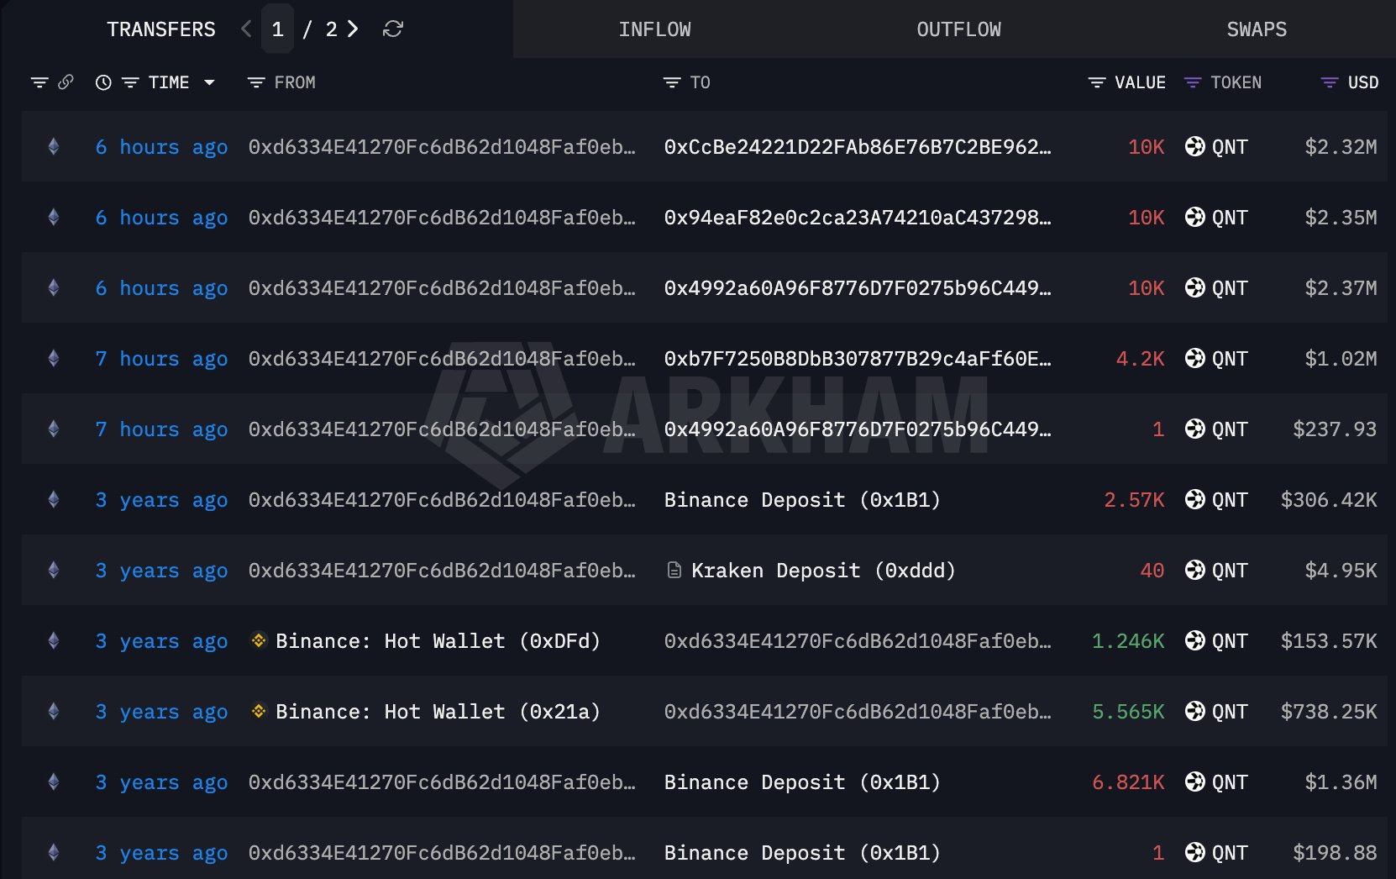This screenshot has width=1396, height=879.
Task: Open Kraken Deposit (0xddd) entity
Action: tap(823, 571)
